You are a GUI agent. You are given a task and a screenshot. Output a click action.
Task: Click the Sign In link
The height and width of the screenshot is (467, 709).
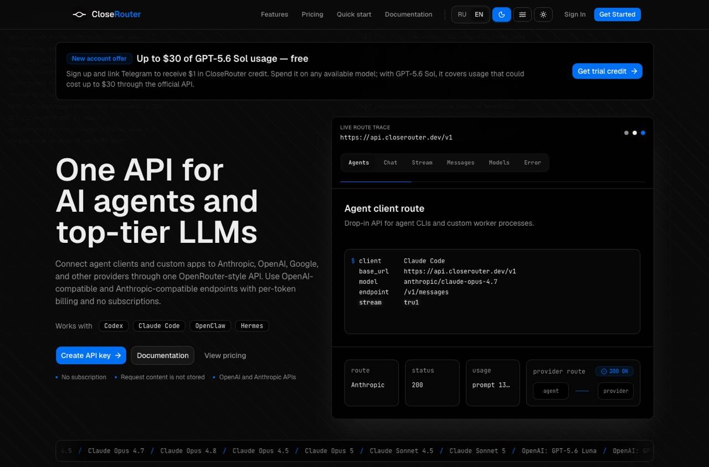pos(575,14)
